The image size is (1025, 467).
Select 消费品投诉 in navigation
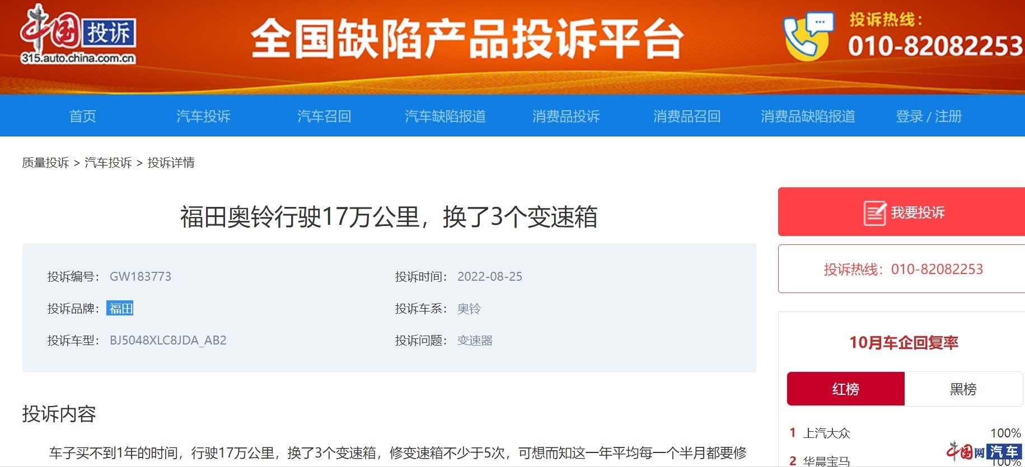(566, 116)
